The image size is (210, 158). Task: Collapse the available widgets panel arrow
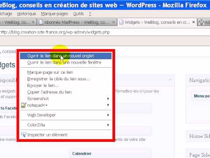pyautogui.click(x=170, y=80)
